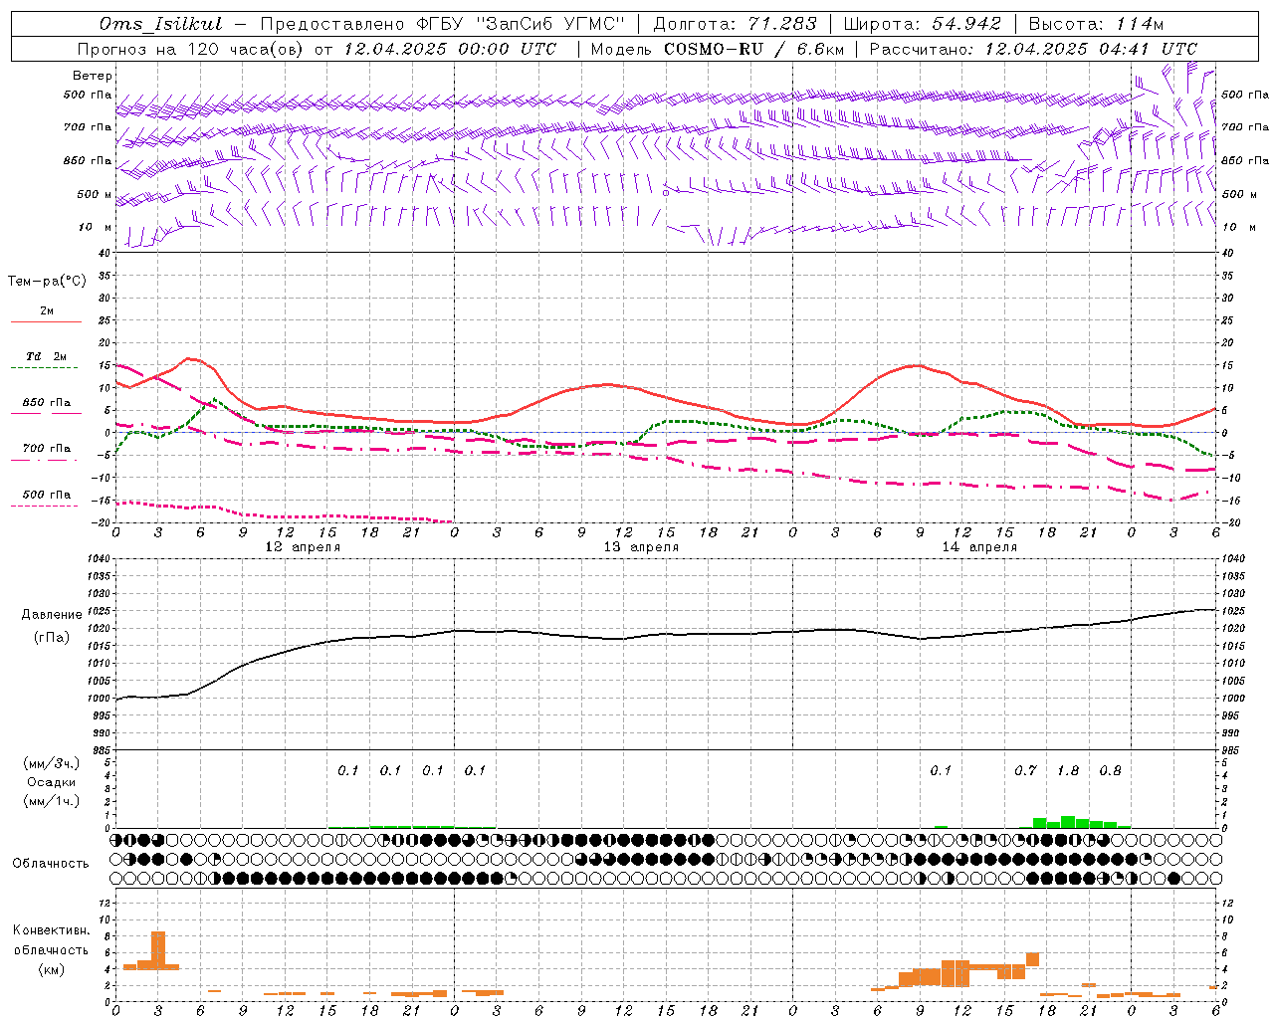The width and height of the screenshot is (1274, 1019).
Task: Click the solid red 2м legend line
Action: pyautogui.click(x=46, y=322)
